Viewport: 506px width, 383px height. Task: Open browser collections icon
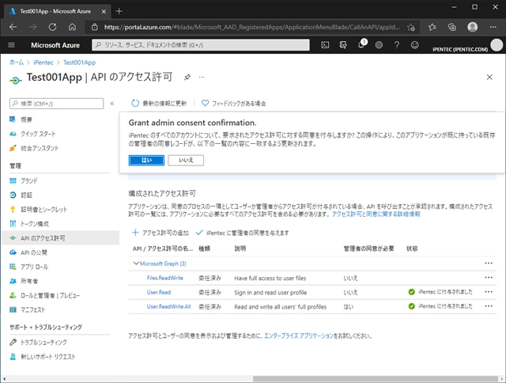click(x=452, y=27)
